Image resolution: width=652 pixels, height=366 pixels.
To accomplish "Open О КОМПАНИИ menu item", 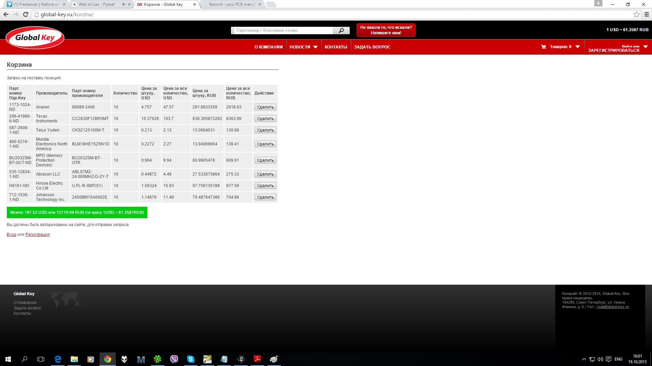I will click(x=269, y=47).
